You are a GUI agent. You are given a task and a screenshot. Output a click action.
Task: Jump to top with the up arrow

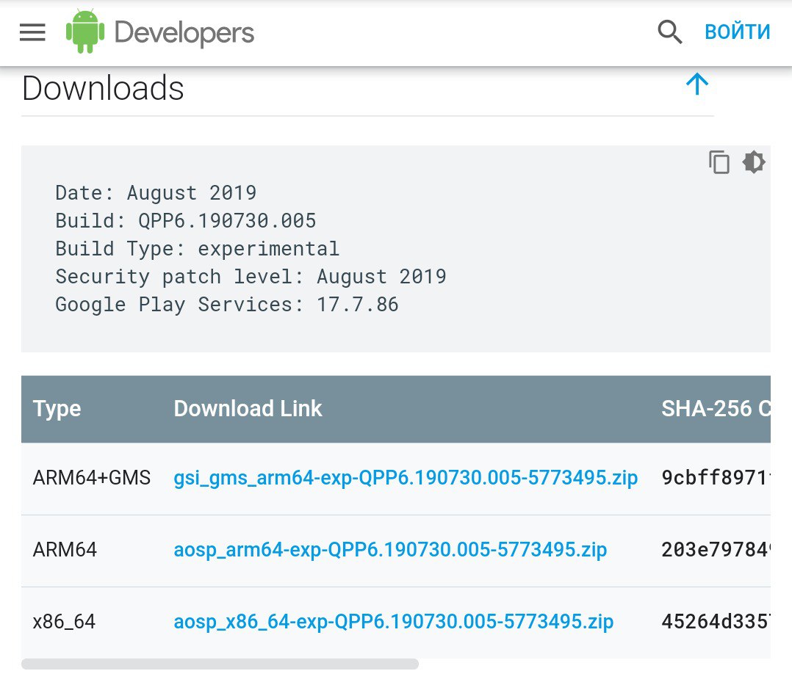coord(697,84)
